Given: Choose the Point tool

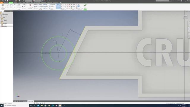Looking at the screenshot, I should tap(24, 8).
